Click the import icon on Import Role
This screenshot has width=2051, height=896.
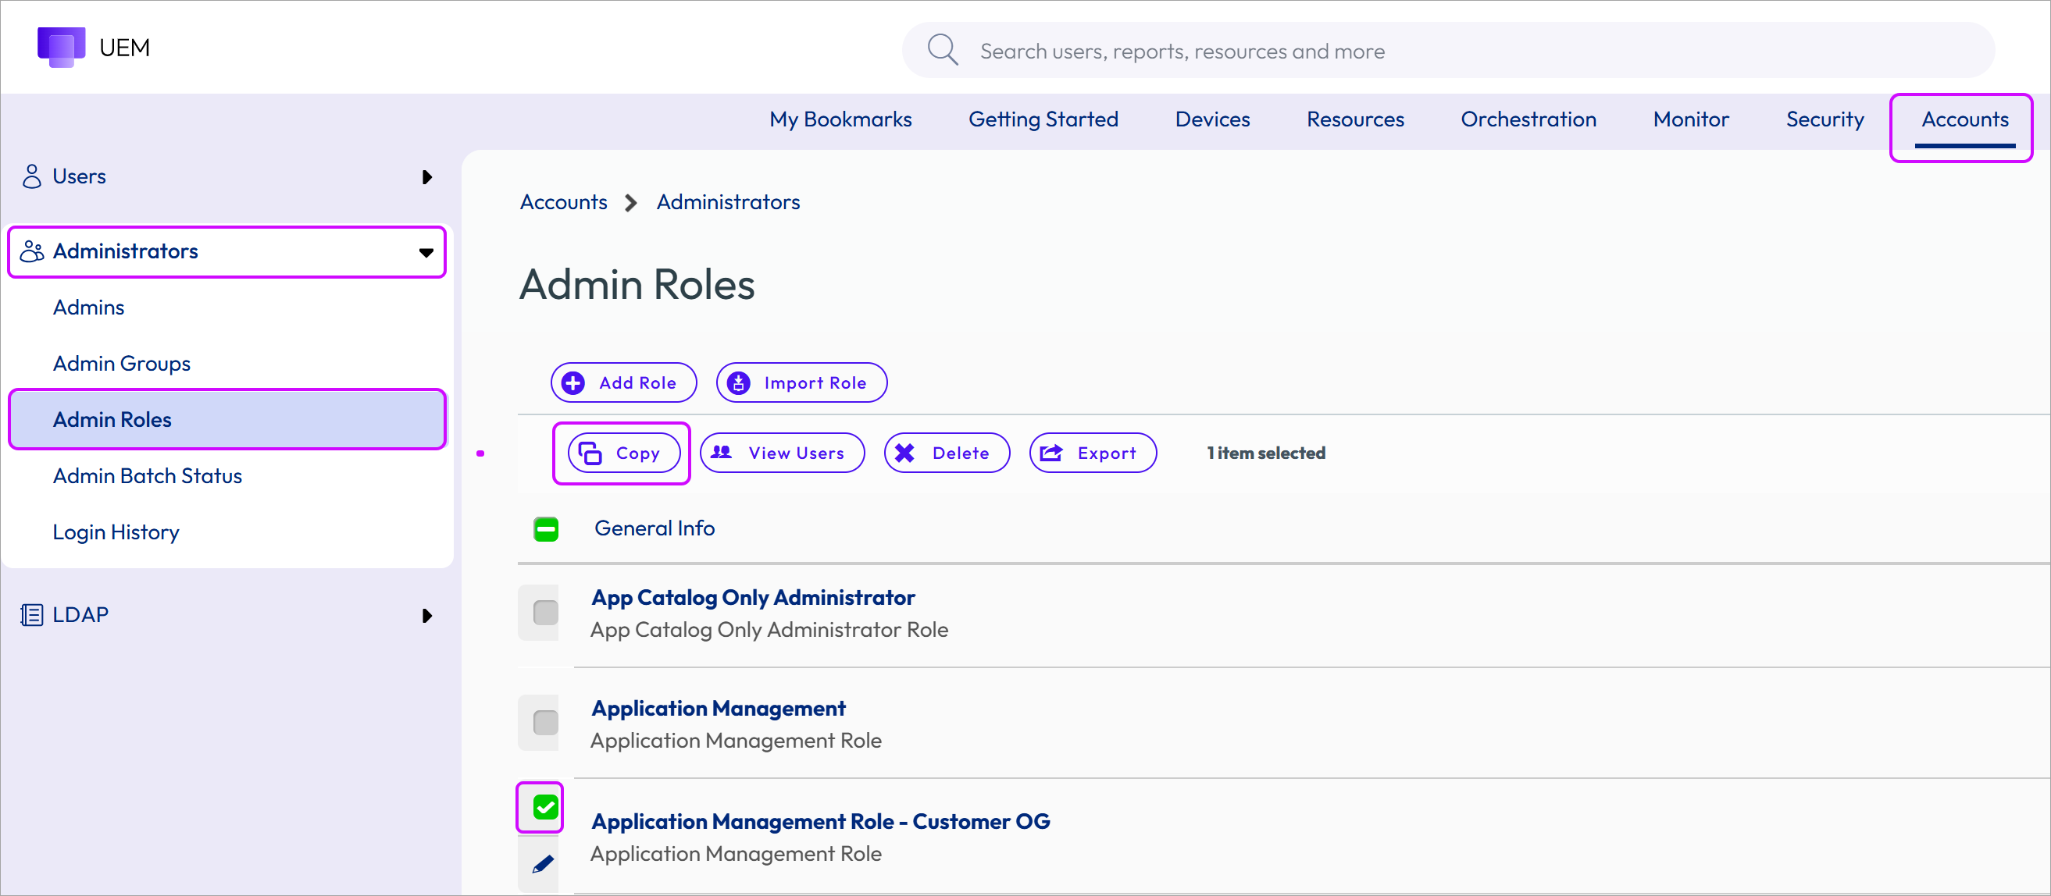click(x=739, y=382)
